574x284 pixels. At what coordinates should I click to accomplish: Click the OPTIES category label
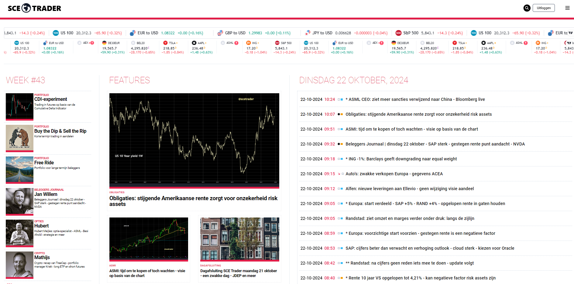[x=39, y=221]
